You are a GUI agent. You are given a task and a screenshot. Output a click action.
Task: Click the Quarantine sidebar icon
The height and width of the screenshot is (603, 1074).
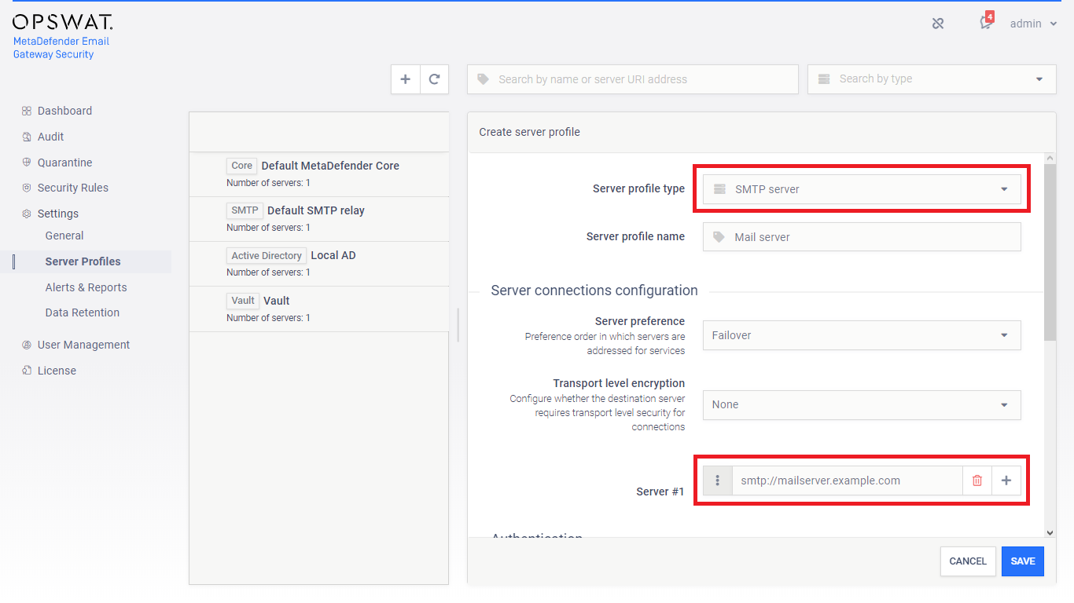[27, 163]
